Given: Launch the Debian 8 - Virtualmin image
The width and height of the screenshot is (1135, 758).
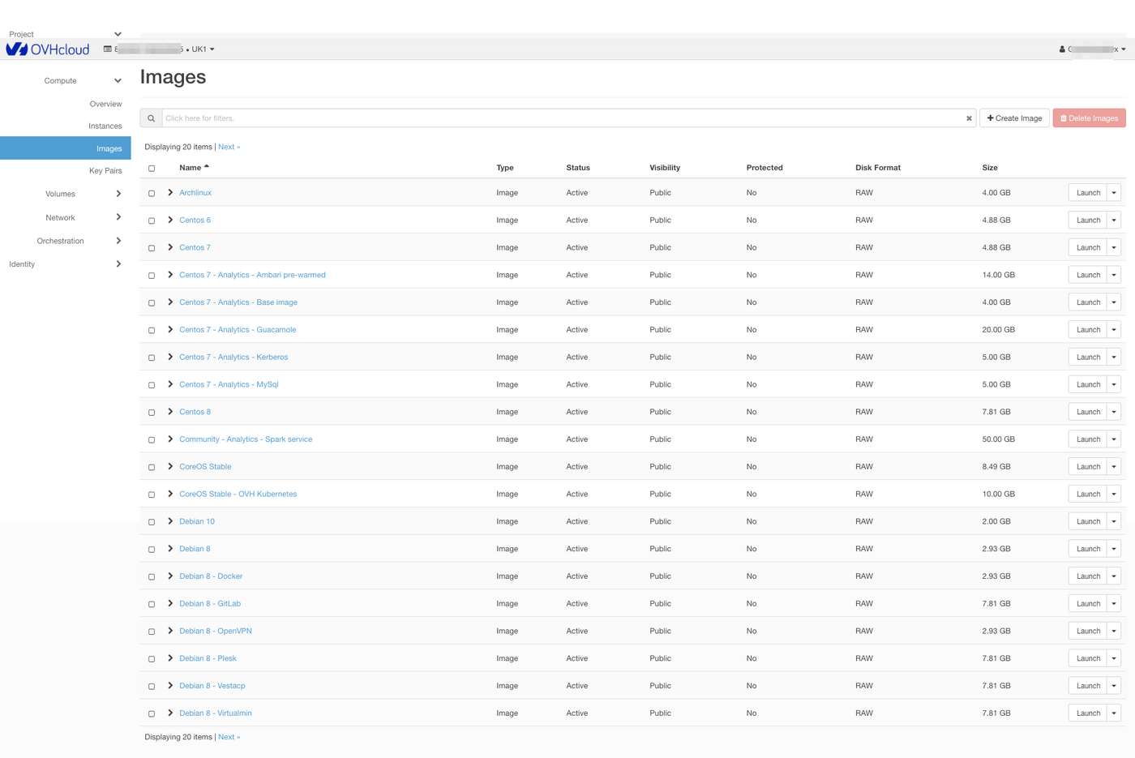Looking at the screenshot, I should (x=1087, y=713).
